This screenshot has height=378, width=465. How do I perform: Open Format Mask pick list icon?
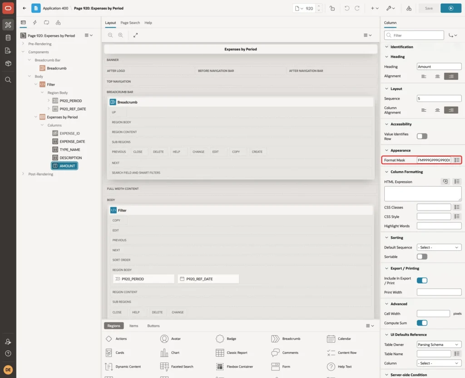pyautogui.click(x=457, y=160)
